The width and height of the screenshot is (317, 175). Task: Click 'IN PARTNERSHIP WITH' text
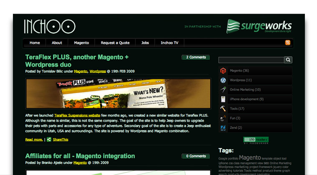(x=203, y=26)
